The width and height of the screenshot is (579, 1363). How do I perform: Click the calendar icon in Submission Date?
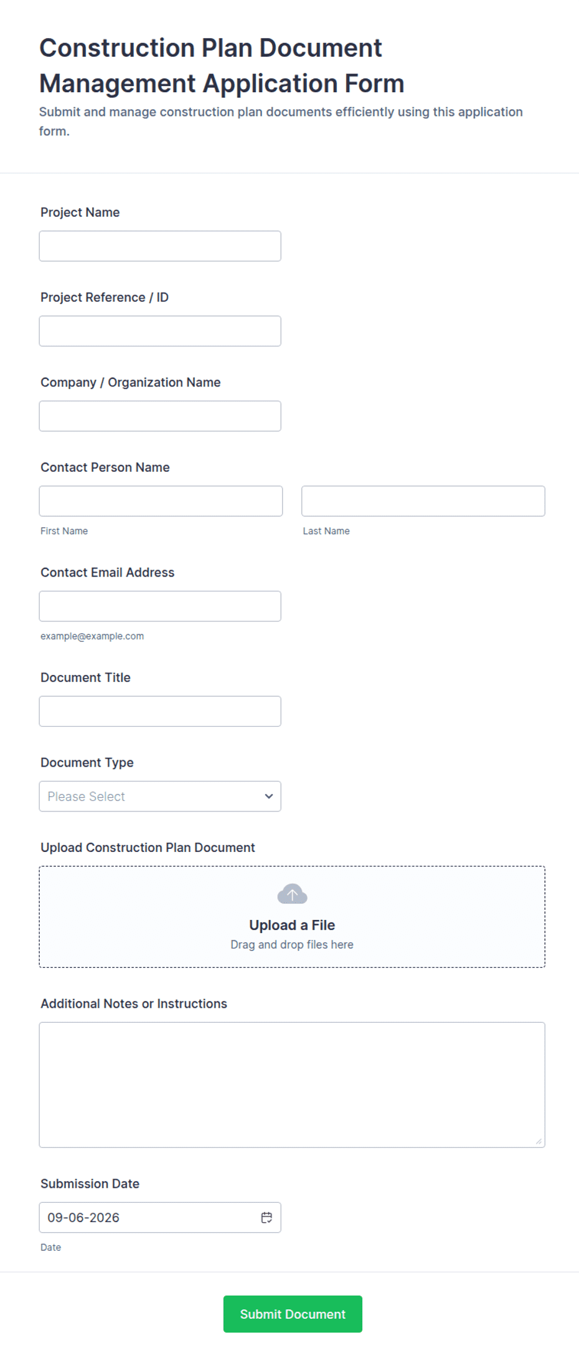(x=266, y=1217)
